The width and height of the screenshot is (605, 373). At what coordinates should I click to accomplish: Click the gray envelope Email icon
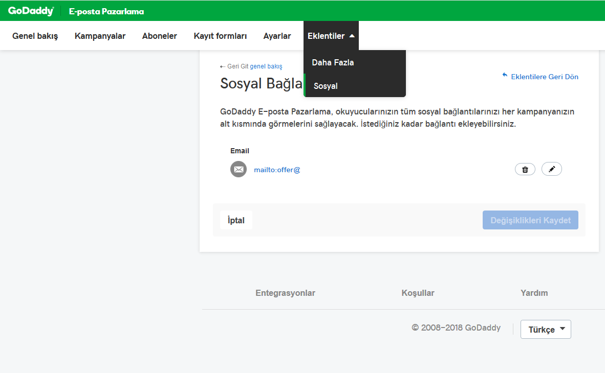click(239, 169)
